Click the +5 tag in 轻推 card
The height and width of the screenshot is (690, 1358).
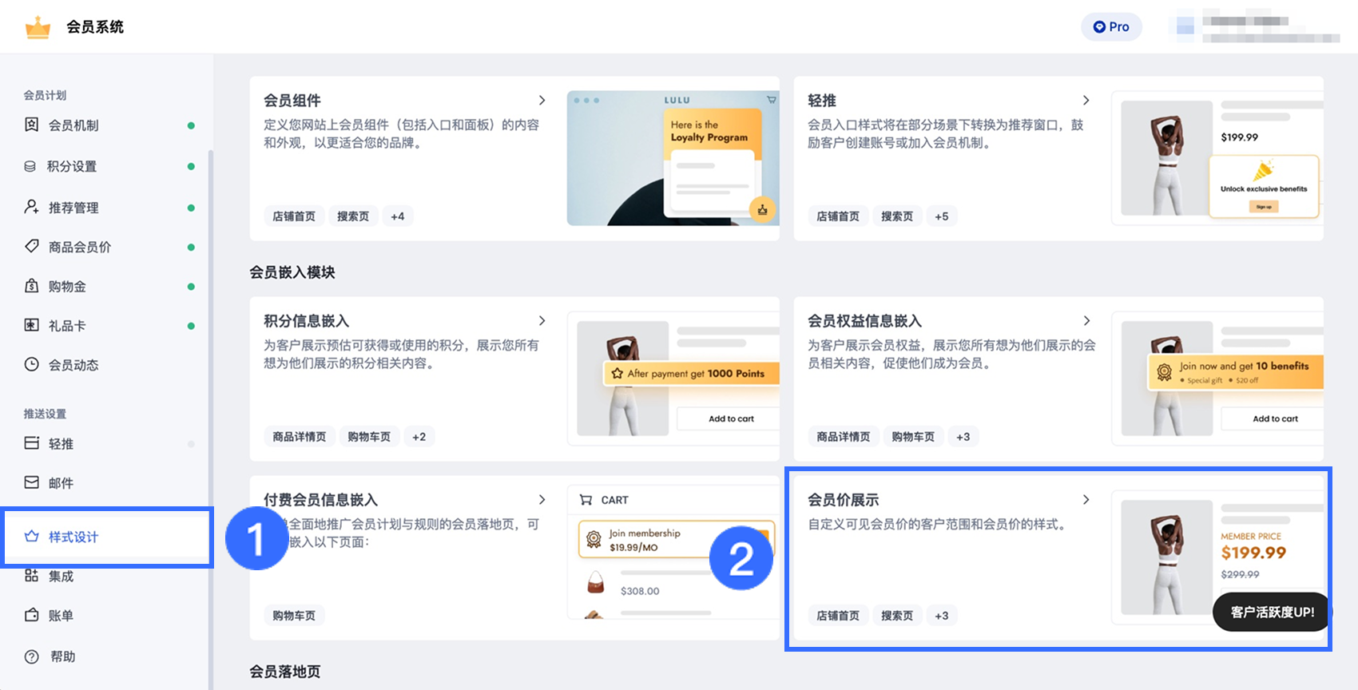tap(942, 216)
